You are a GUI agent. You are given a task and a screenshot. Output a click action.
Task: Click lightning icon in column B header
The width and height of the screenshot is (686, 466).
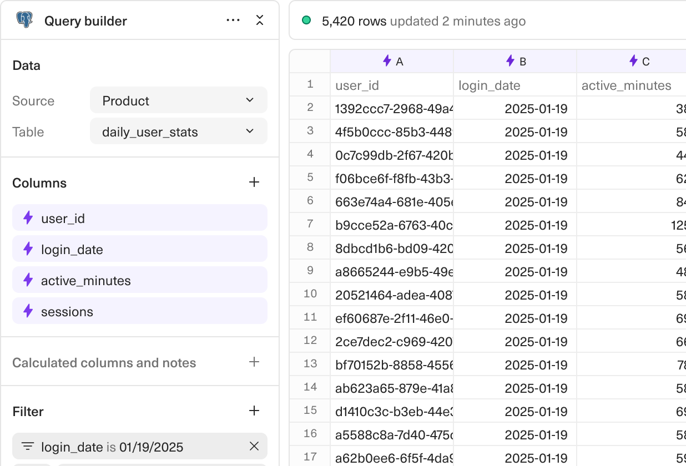[x=511, y=61]
